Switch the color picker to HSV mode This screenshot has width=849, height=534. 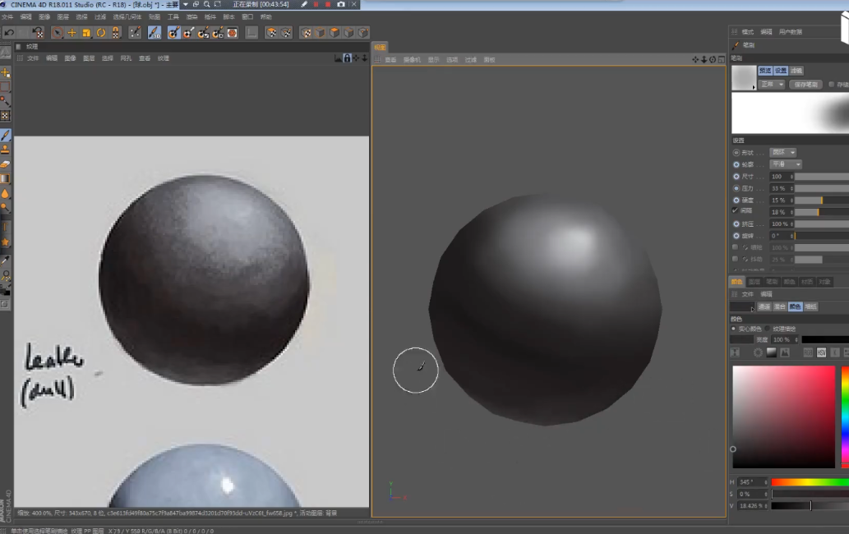(821, 352)
